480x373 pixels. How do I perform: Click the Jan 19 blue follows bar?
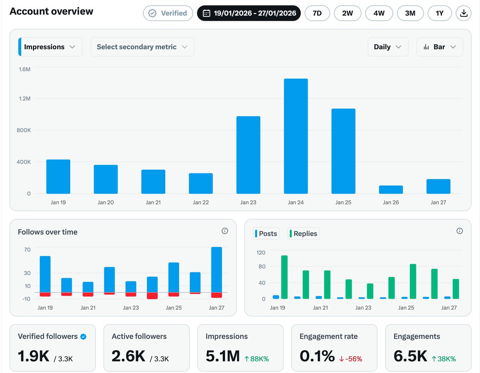(x=45, y=274)
